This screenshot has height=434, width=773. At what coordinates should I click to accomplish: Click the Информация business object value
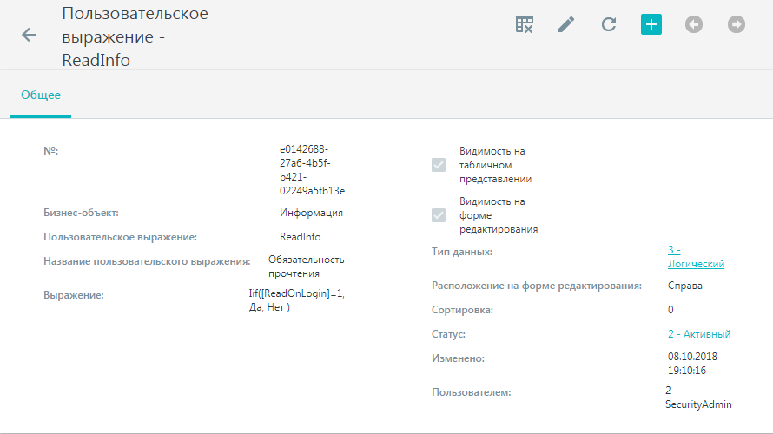point(311,213)
